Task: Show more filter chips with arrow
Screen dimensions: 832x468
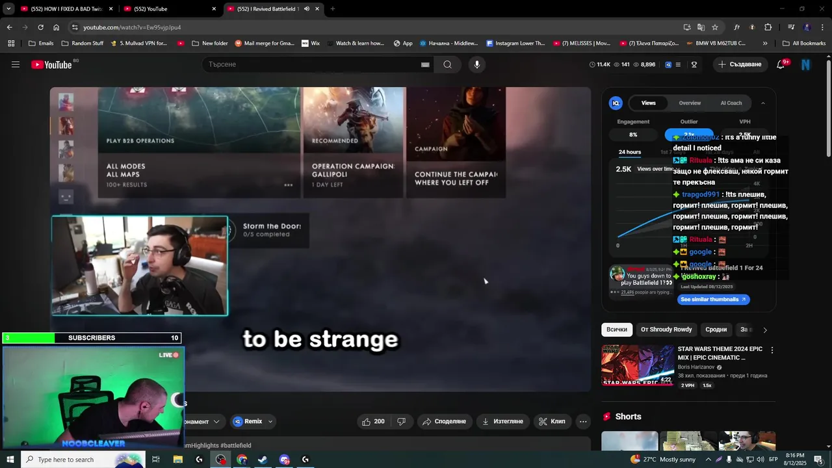Action: [x=764, y=330]
